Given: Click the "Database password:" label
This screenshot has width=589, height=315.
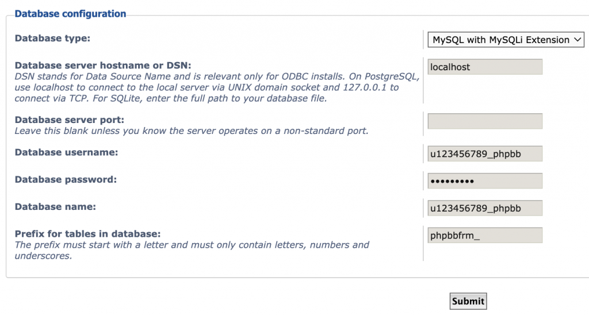Looking at the screenshot, I should (66, 179).
